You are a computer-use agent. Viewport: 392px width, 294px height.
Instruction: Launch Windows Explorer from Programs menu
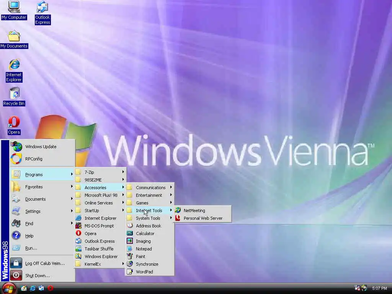pyautogui.click(x=100, y=256)
